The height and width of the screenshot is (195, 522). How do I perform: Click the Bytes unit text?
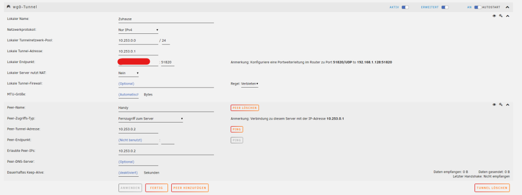click(x=148, y=94)
